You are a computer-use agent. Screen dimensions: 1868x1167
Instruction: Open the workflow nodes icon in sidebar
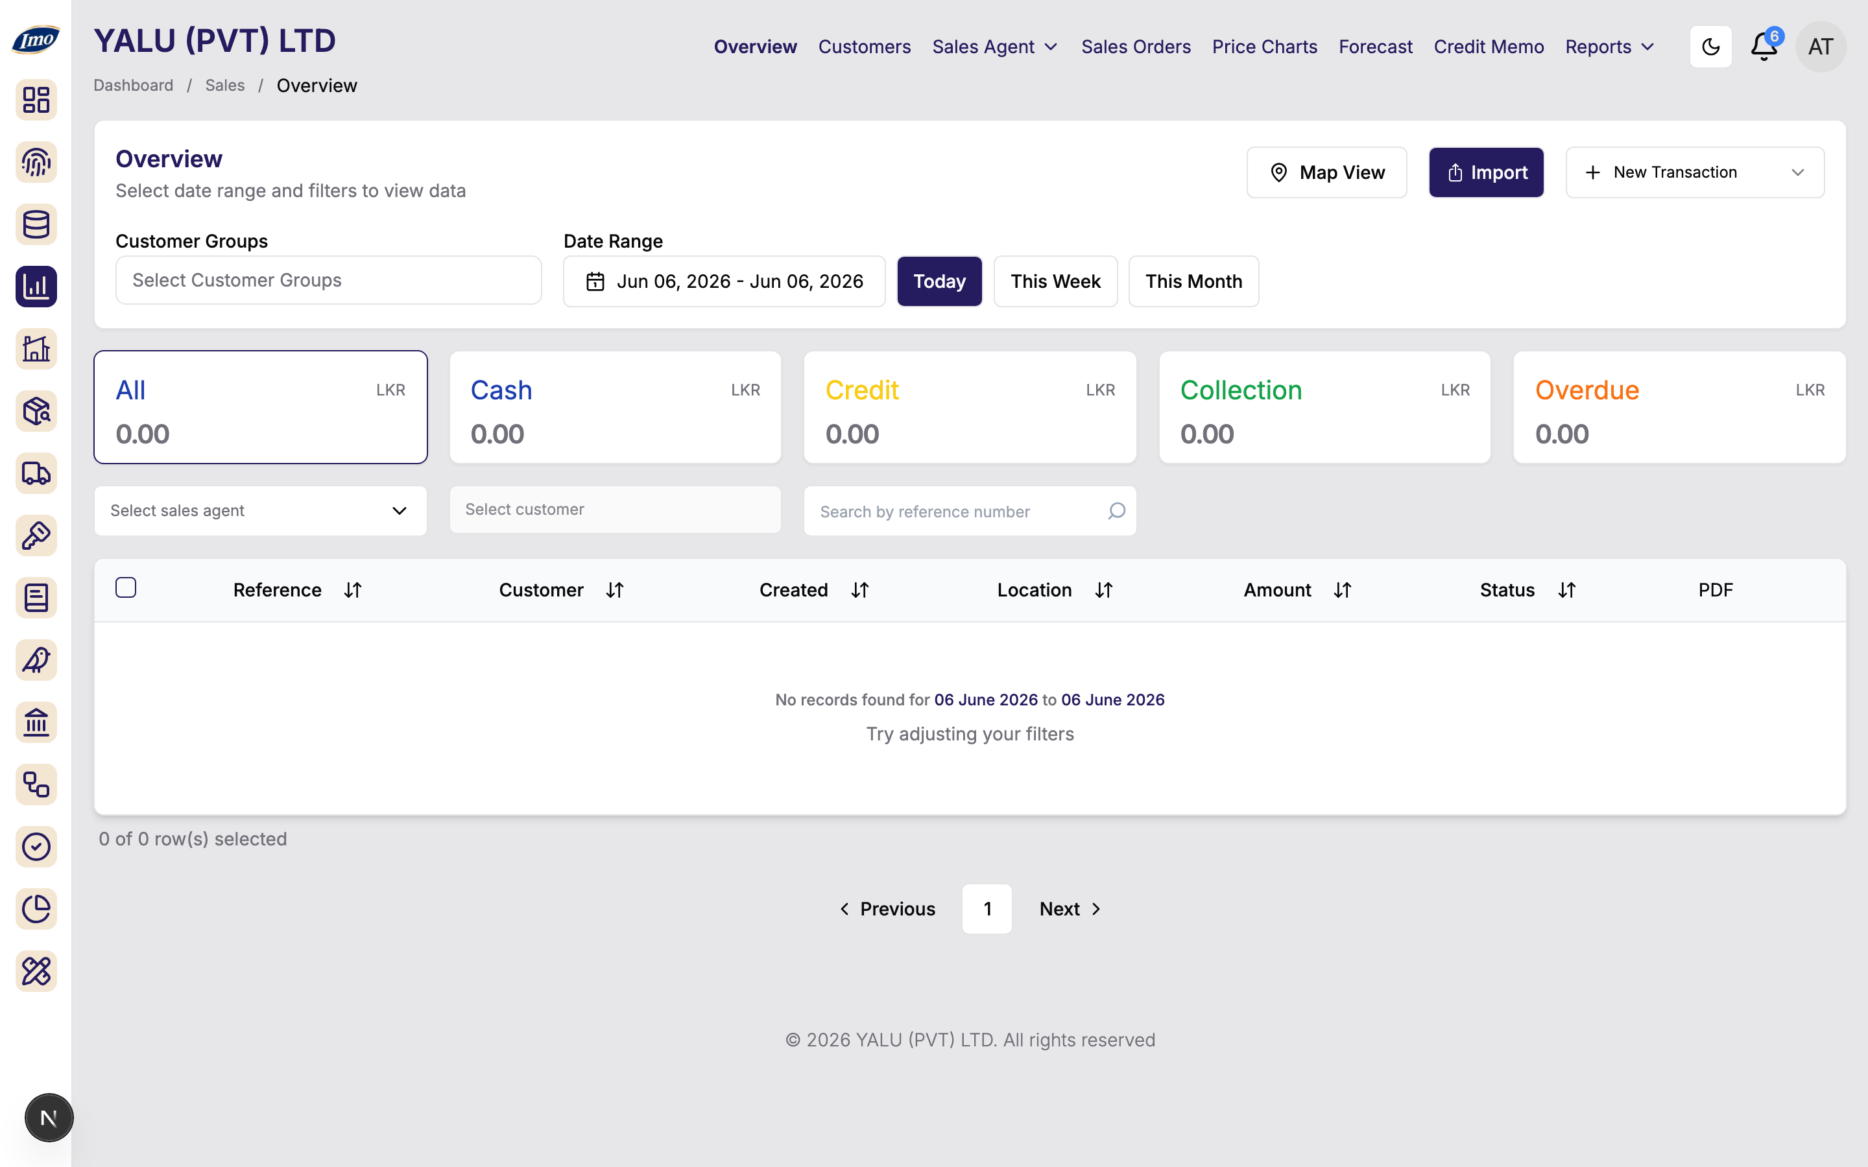click(x=36, y=785)
